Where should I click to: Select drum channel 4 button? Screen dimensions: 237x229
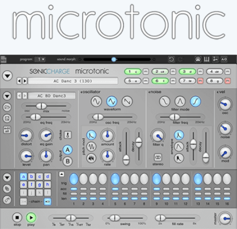click(214, 72)
